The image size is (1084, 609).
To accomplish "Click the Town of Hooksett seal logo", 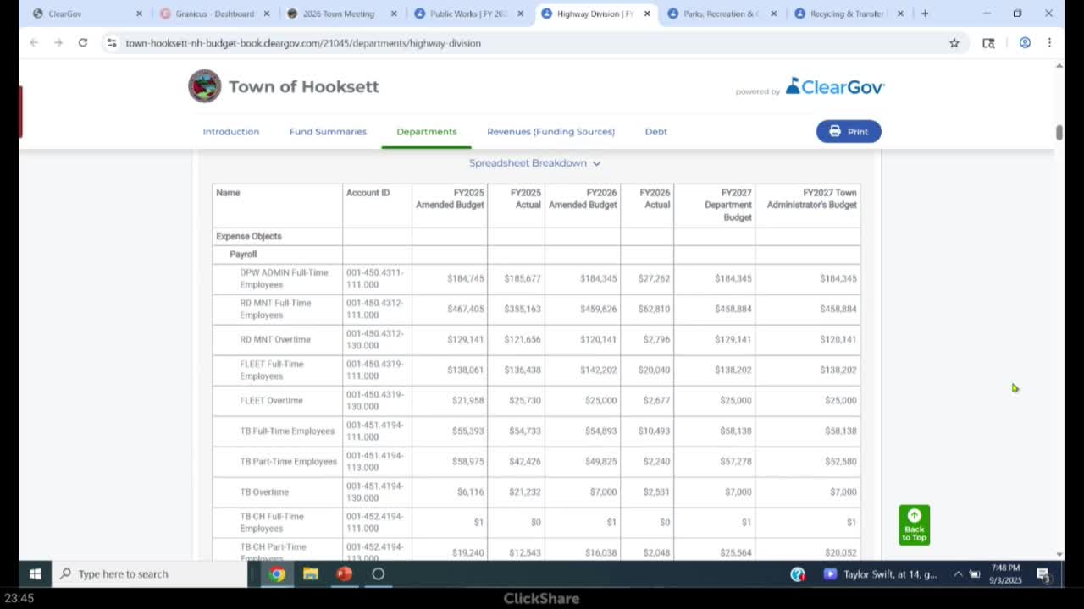I will 204,86.
